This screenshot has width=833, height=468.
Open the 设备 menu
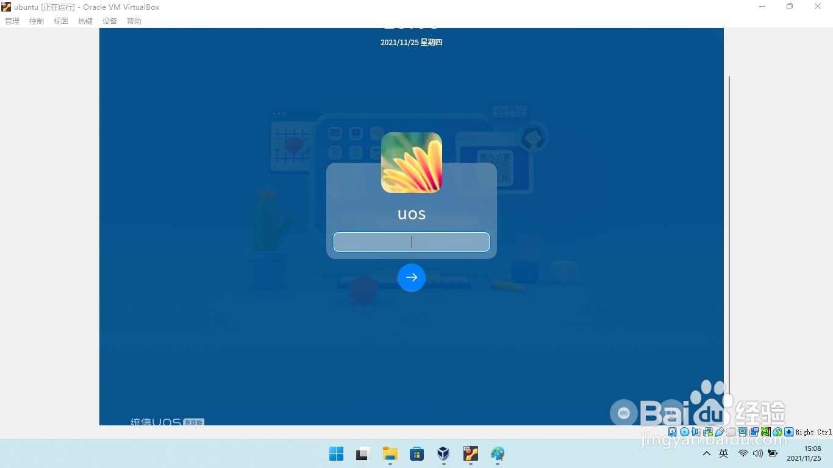pyautogui.click(x=110, y=21)
